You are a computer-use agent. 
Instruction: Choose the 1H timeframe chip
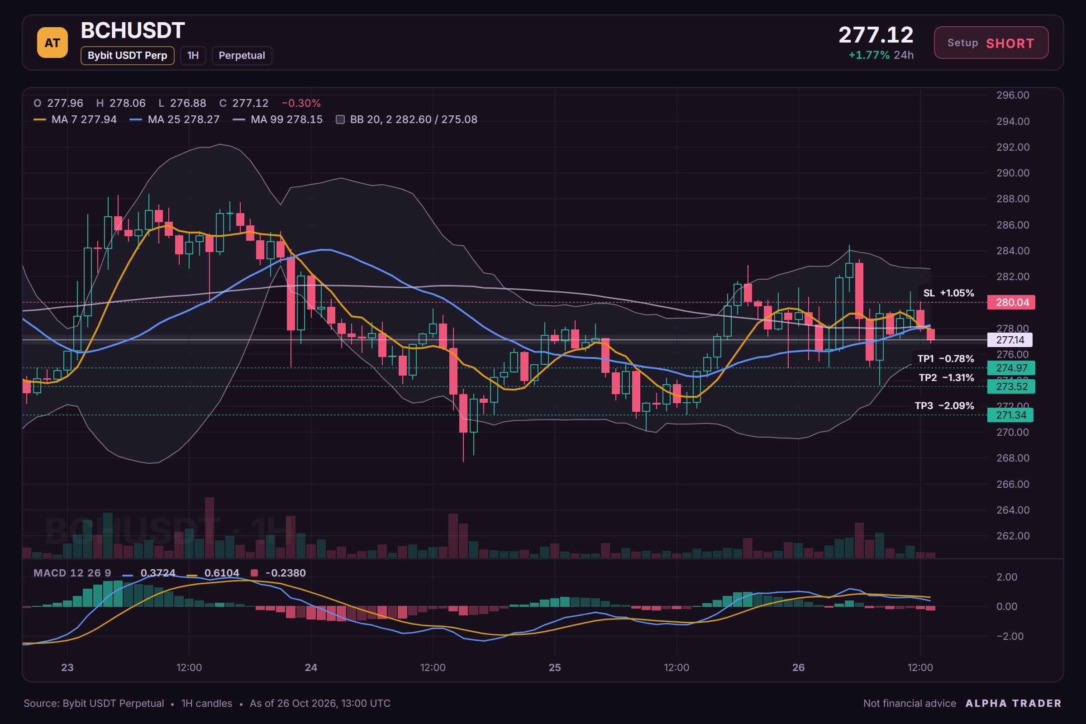click(193, 55)
